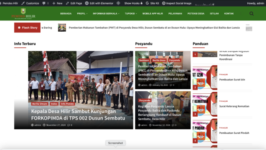
Task: Open Google Site Kit
Action: pos(153,3)
